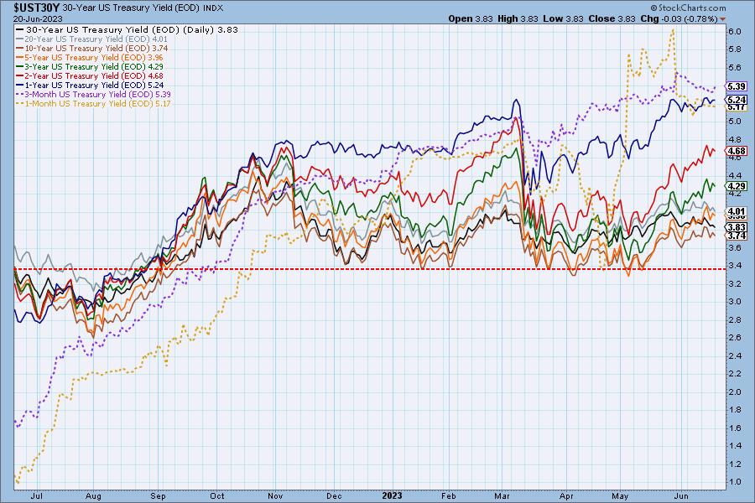Click the Oct label on the time axis
755x503 pixels.
[216, 495]
